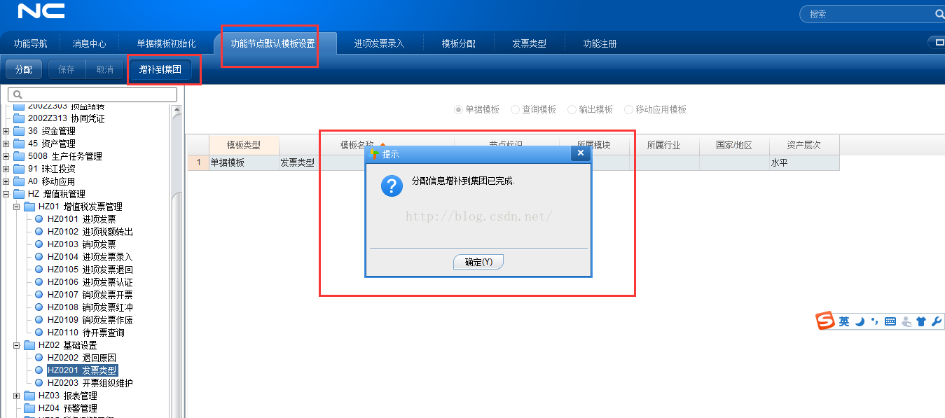Click the 确定(Y) button in dialog

point(478,262)
